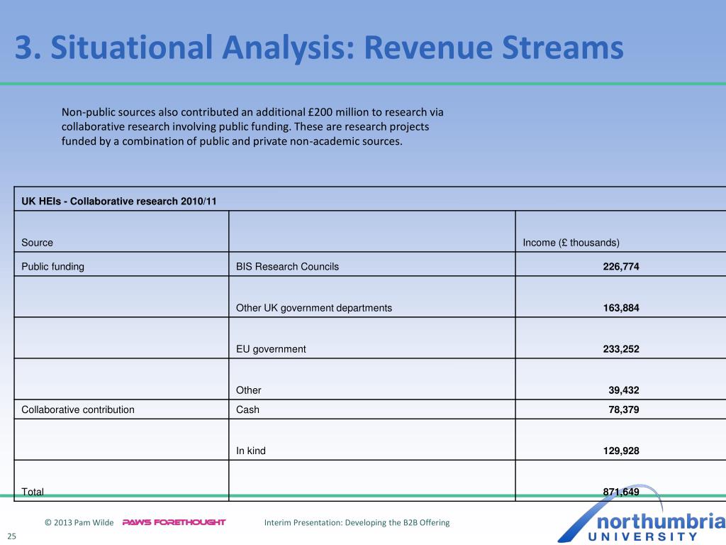
Task: Click the value 233,252
Action: pyautogui.click(x=621, y=349)
